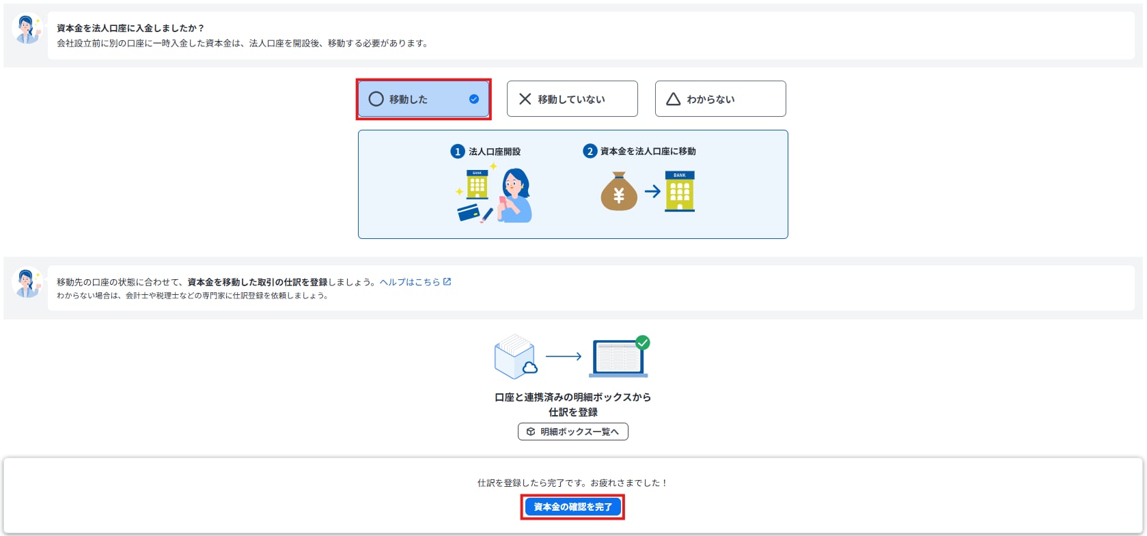
Task: Click the 口座と連携済みの明細ボックスから仕訳を登録 text
Action: click(572, 404)
